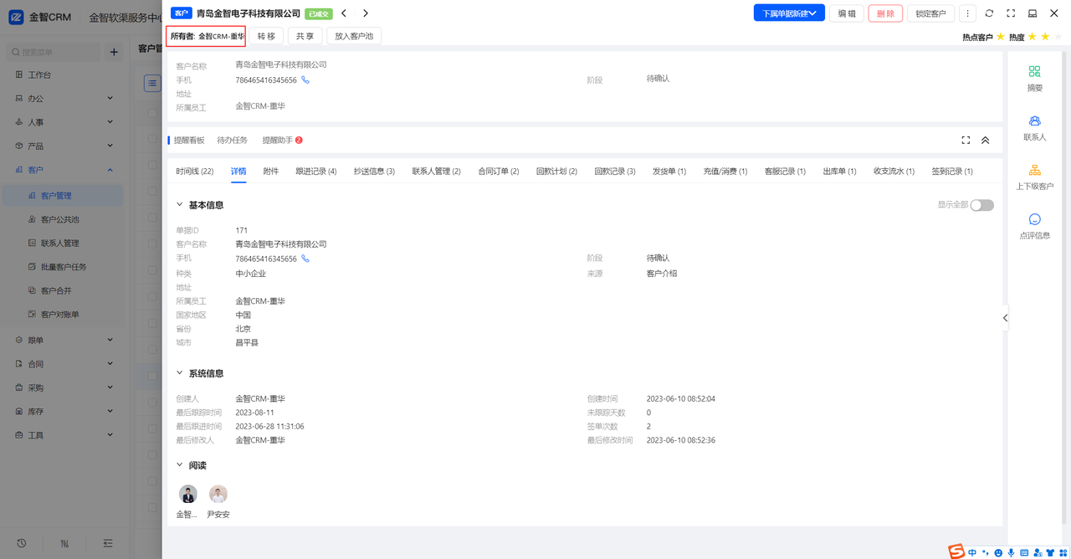Image resolution: width=1071 pixels, height=559 pixels.
Task: Go to next customer record arrow
Action: point(366,13)
